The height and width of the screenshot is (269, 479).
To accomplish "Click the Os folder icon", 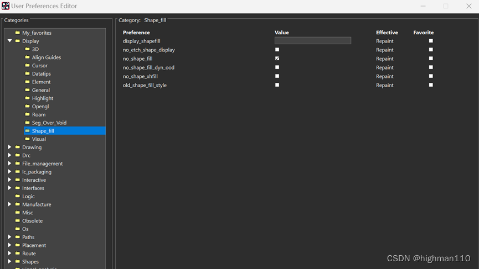I will click(18, 229).
